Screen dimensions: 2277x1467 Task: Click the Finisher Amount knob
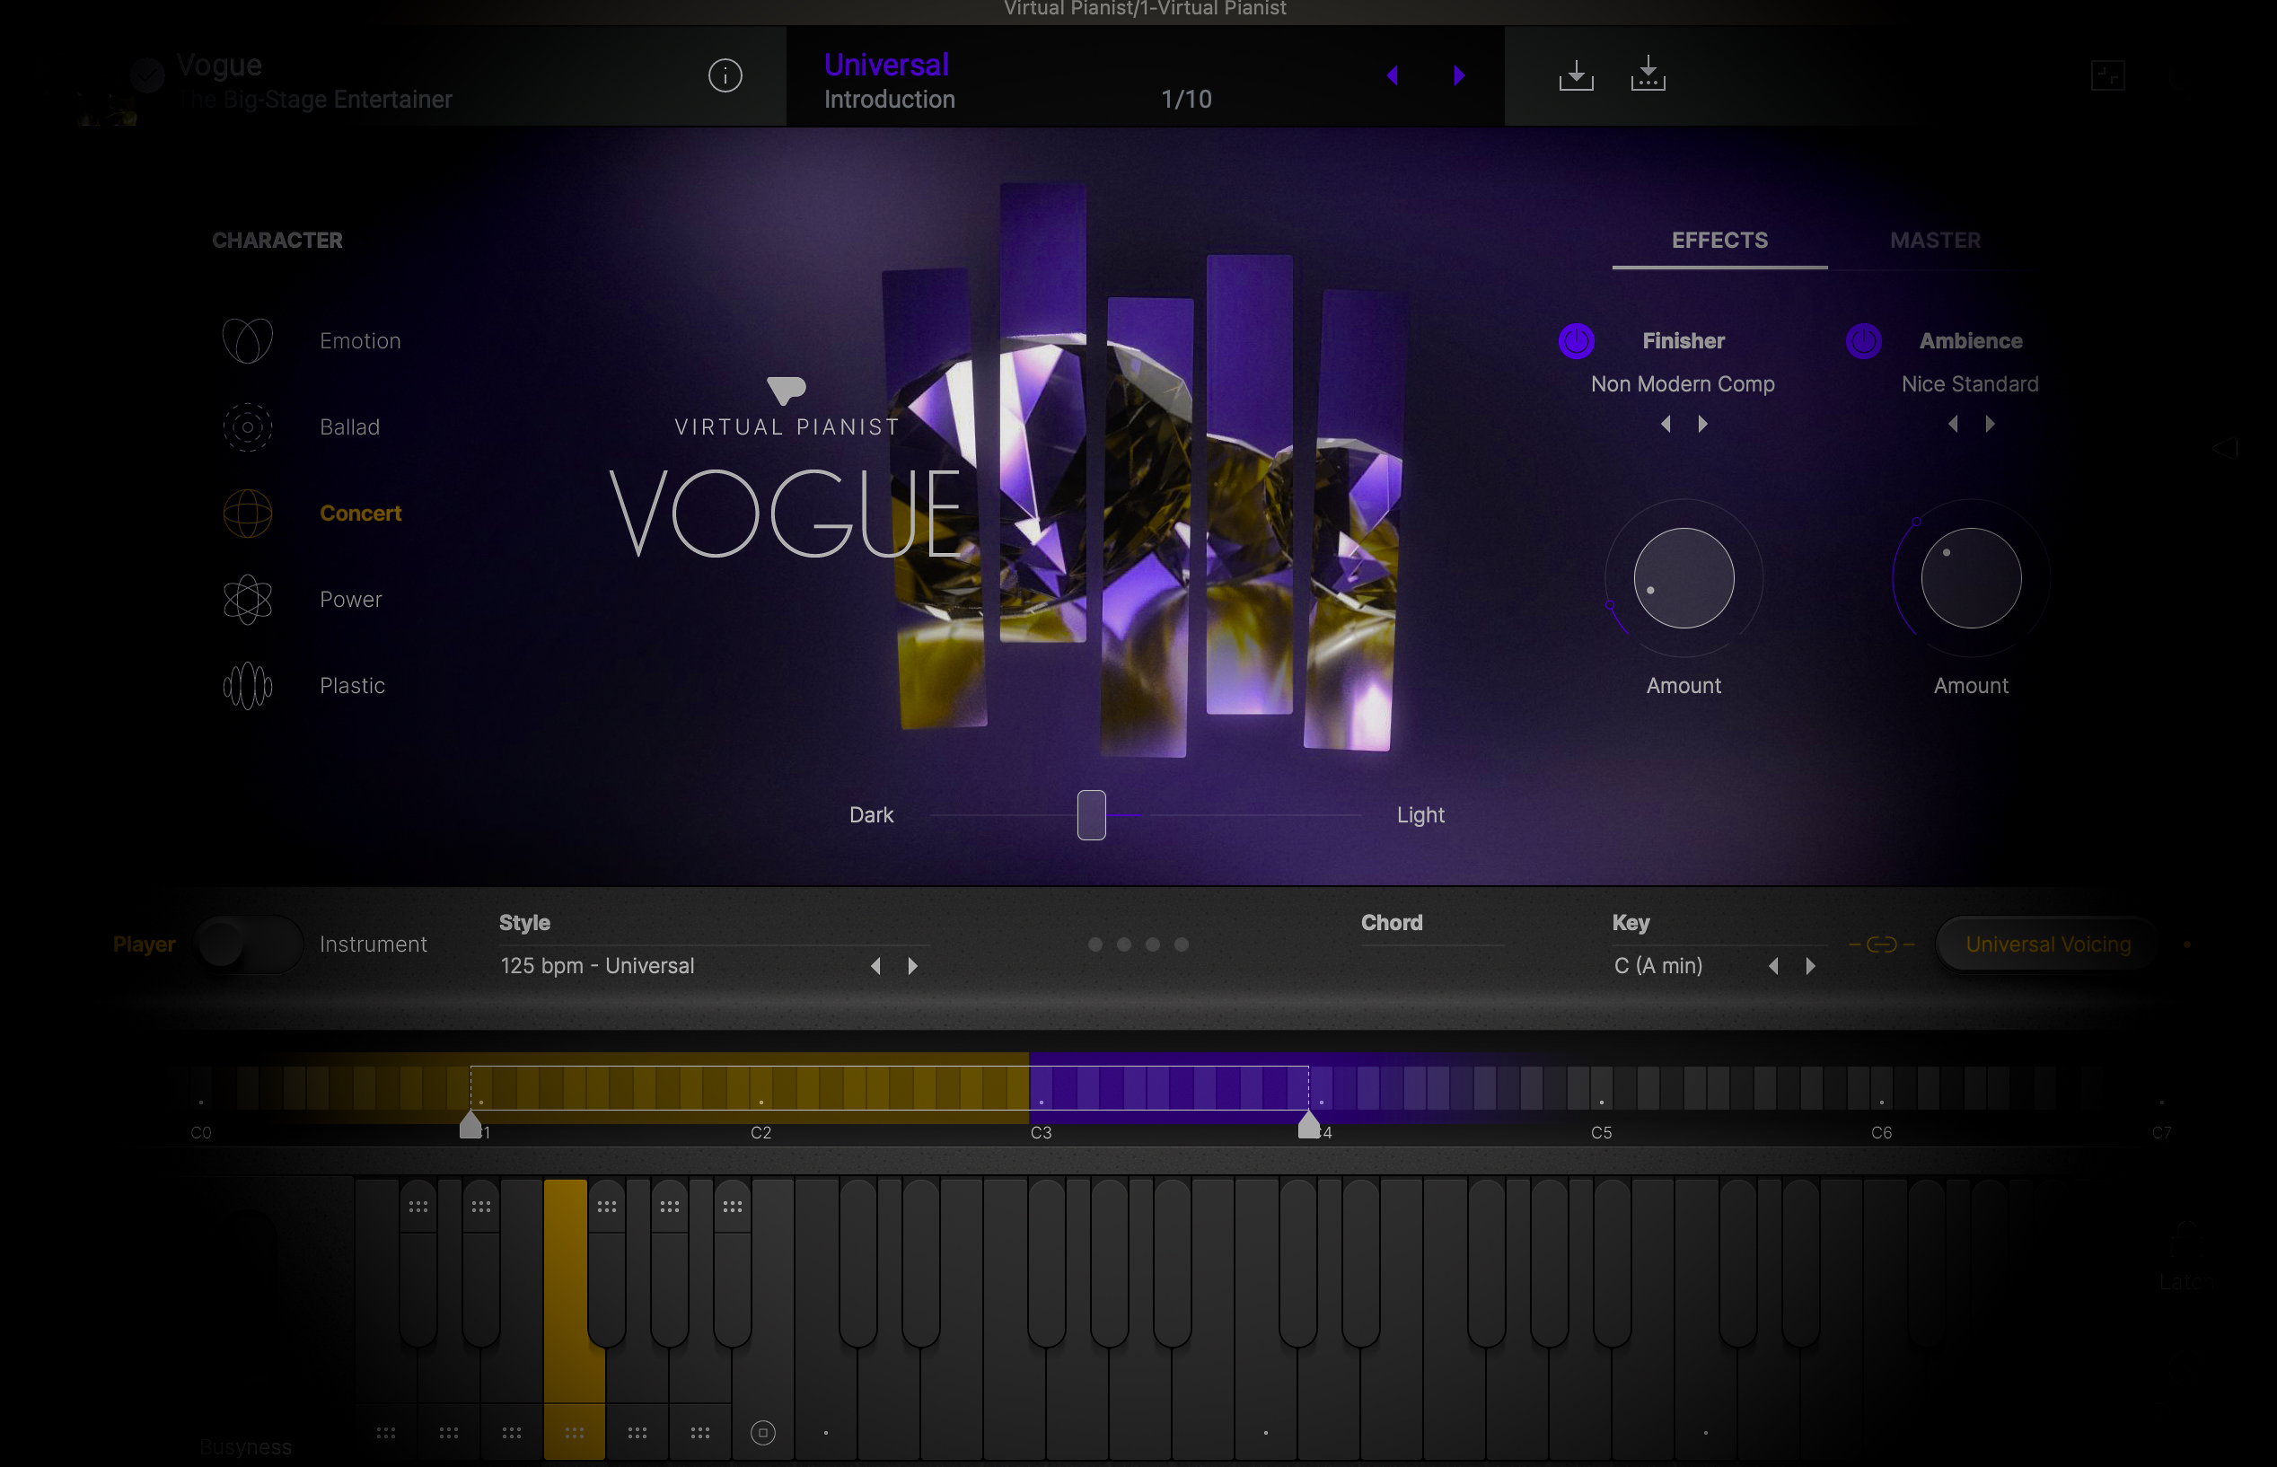pos(1684,578)
